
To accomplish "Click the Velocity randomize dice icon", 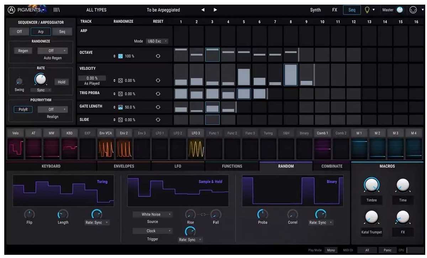I will (120, 81).
